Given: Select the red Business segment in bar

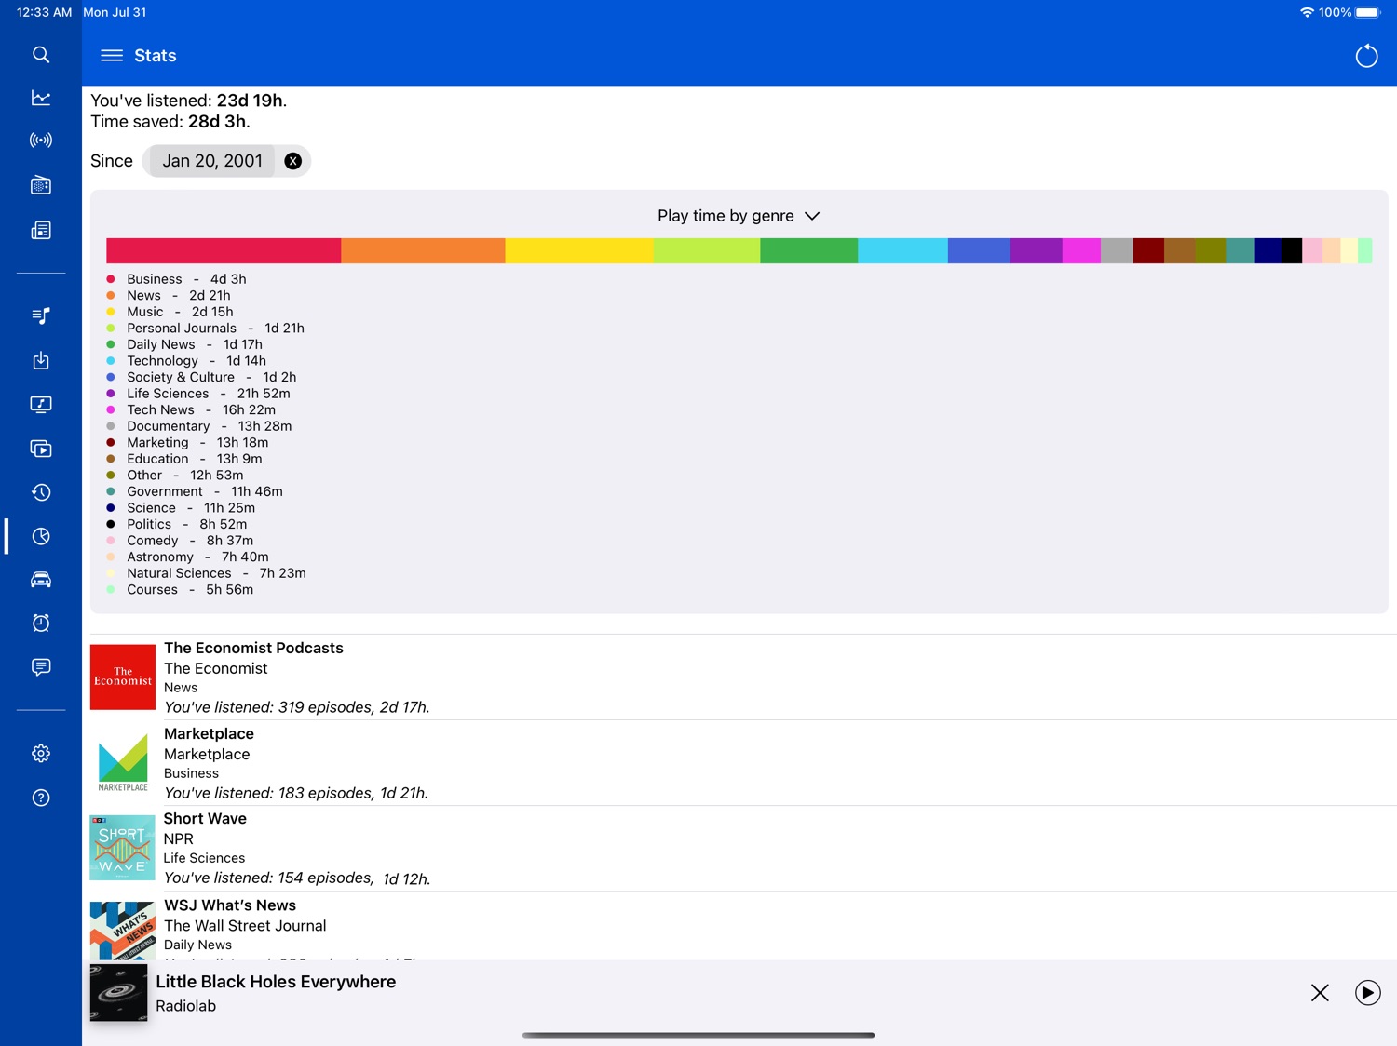Looking at the screenshot, I should (x=224, y=250).
